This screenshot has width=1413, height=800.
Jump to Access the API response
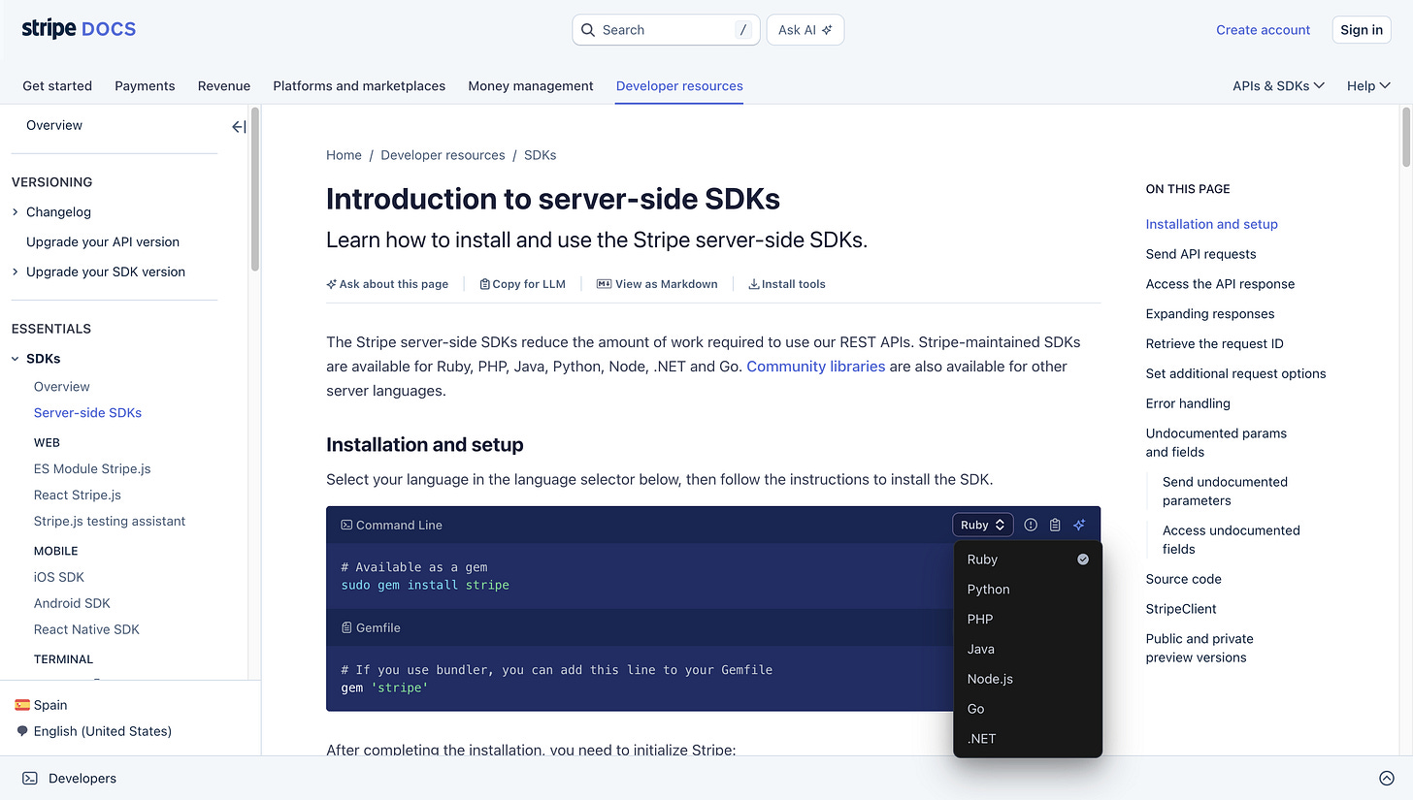1220,284
